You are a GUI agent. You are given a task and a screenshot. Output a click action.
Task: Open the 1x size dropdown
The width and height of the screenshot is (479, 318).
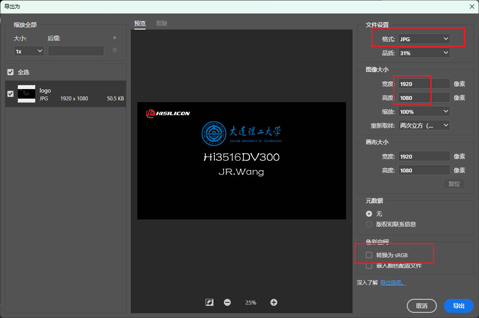tap(29, 51)
